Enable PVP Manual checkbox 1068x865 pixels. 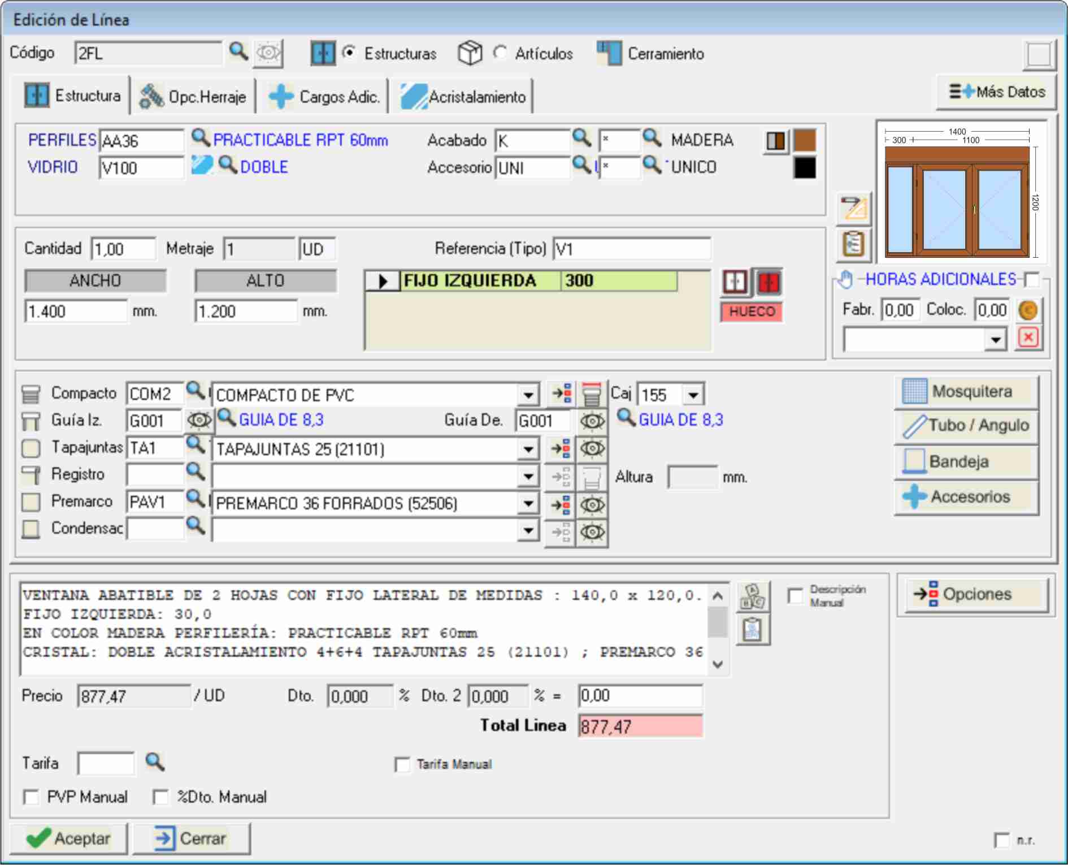[32, 797]
